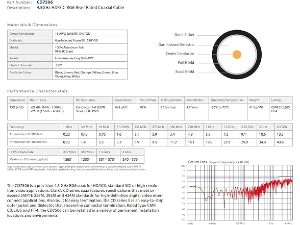This screenshot has height=225, width=300.
Task: Select 'Gas-Injected Foam PE .180" OD' cell
Action: tap(77, 40)
